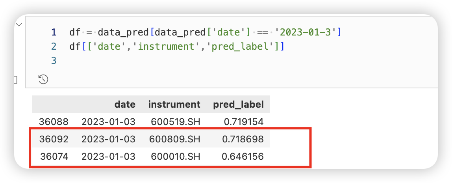
Task: Click row index 36088
Action: (x=54, y=122)
